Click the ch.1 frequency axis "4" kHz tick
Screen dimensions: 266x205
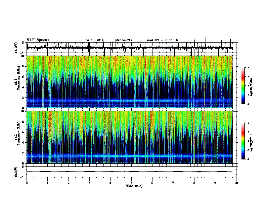[x=23, y=87]
